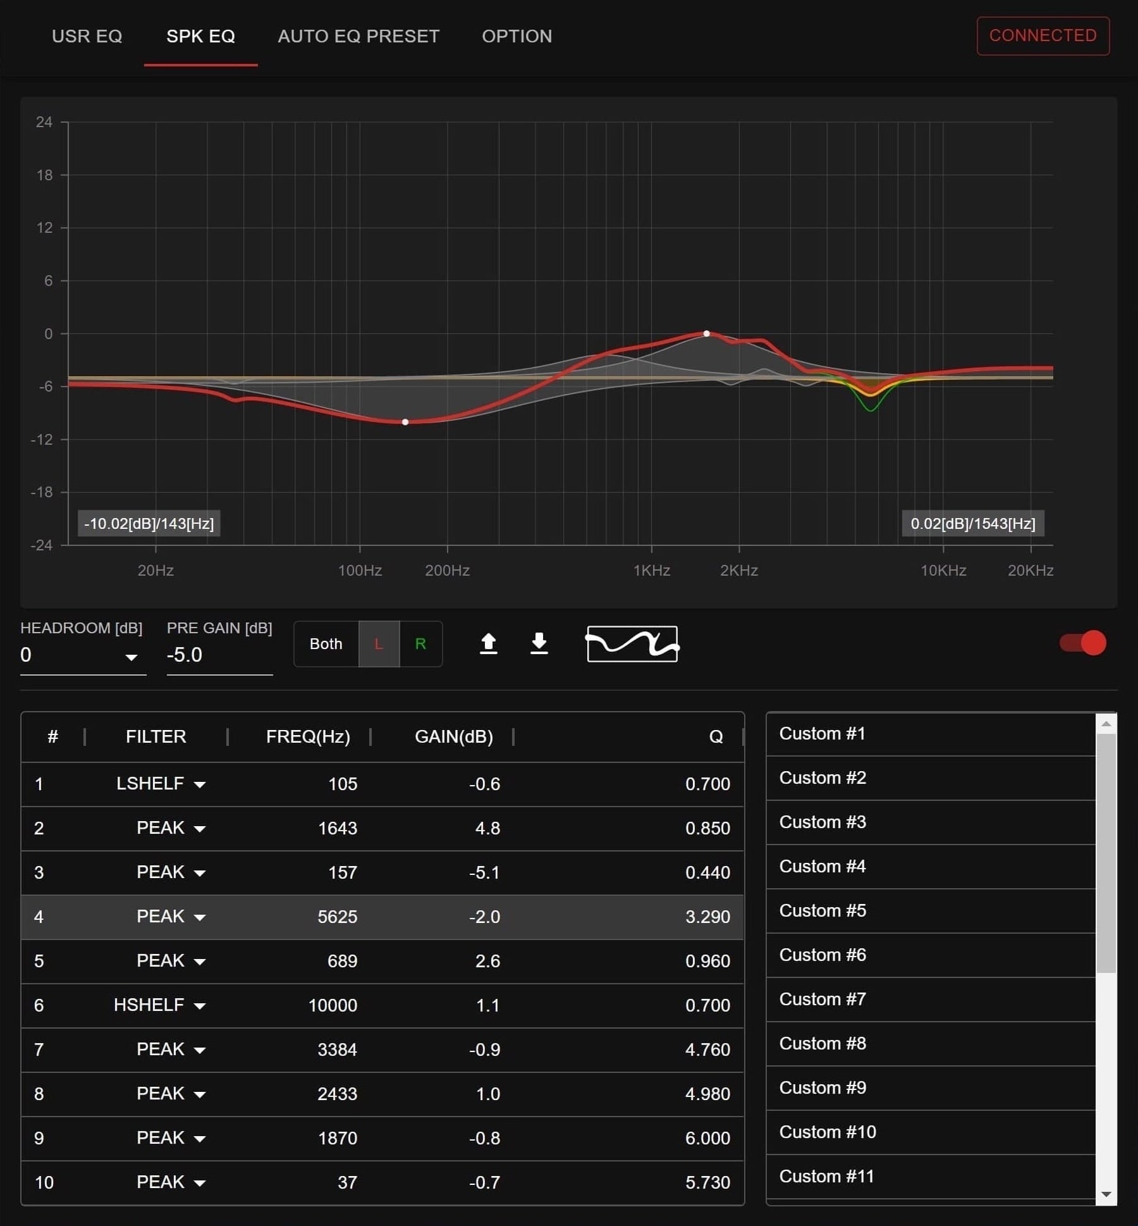The width and height of the screenshot is (1138, 1226).
Task: Click the white EQ point at 1543 Hz
Action: pyautogui.click(x=707, y=333)
